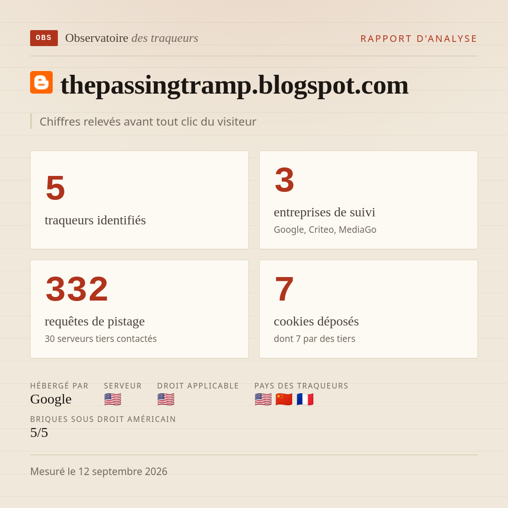The image size is (508, 508).
Task: Click the number 3 in entreprises card
Action: (285, 180)
